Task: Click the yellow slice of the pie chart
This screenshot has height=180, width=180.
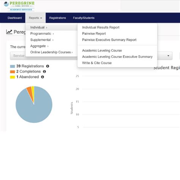Action: point(33,91)
